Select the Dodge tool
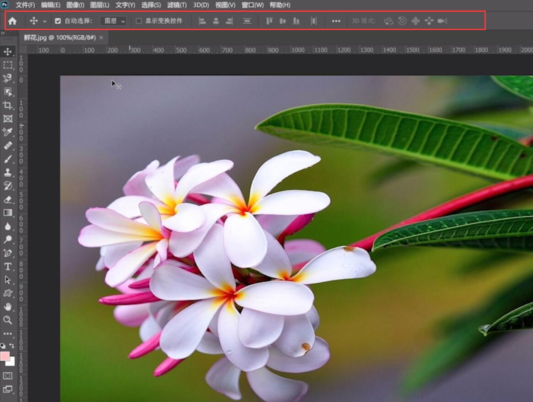This screenshot has height=402, width=533. (7, 239)
